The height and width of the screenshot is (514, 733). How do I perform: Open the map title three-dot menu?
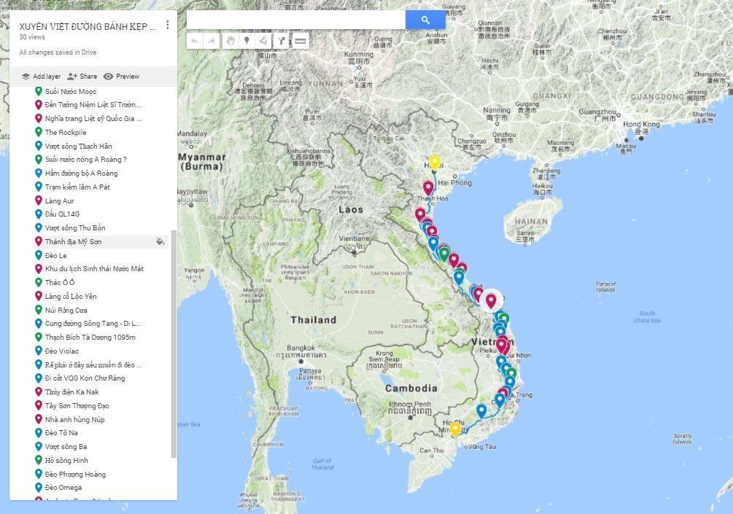coord(168,25)
